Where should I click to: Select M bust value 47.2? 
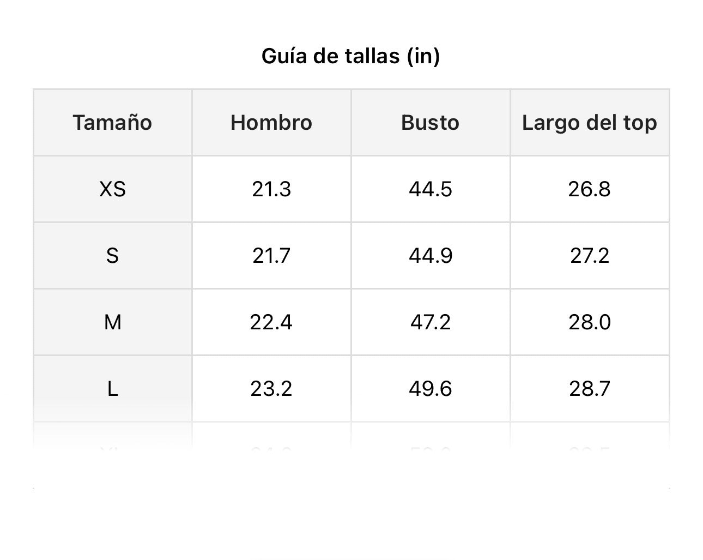[x=430, y=322]
